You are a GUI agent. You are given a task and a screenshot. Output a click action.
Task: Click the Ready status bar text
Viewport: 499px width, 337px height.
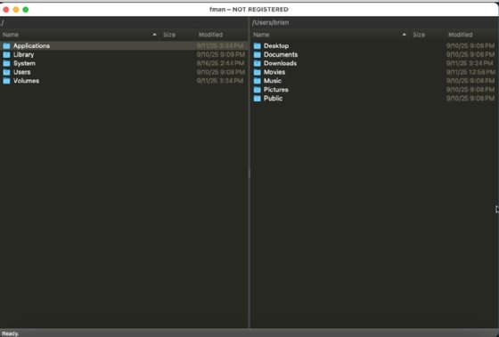tap(10, 333)
